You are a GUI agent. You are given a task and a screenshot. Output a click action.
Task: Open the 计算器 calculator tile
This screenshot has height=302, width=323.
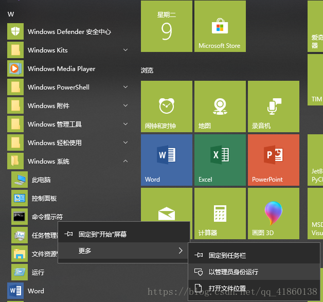pos(220,214)
